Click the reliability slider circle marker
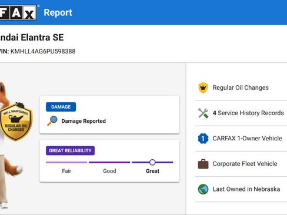287x215 pixels. point(152,162)
